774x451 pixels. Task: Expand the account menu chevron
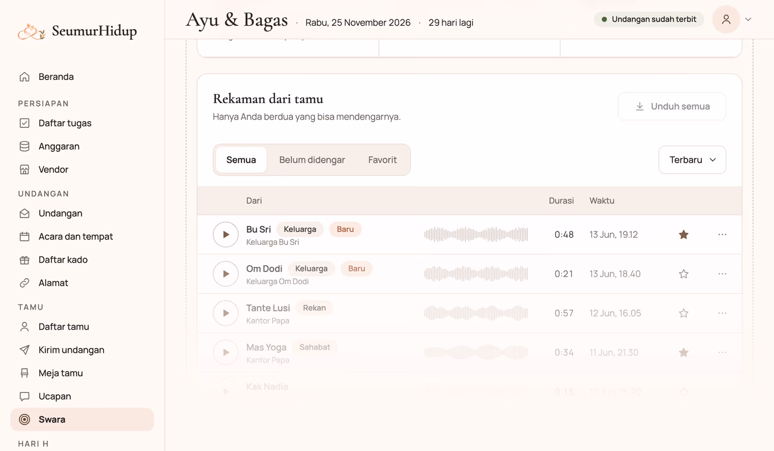pyautogui.click(x=748, y=19)
